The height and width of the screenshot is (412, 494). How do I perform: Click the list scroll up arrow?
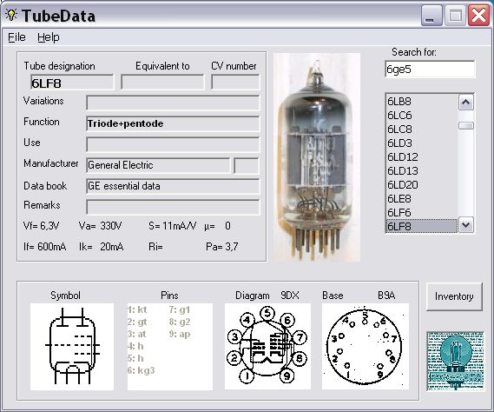pyautogui.click(x=466, y=103)
